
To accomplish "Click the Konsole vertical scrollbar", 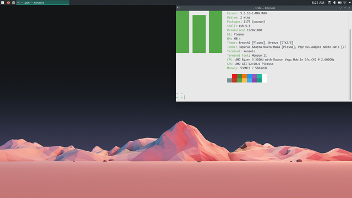I will [350, 65].
